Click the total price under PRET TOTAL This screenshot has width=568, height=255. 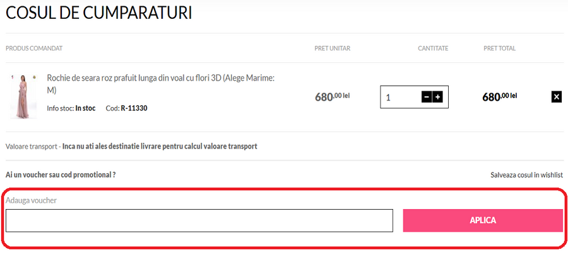[499, 97]
